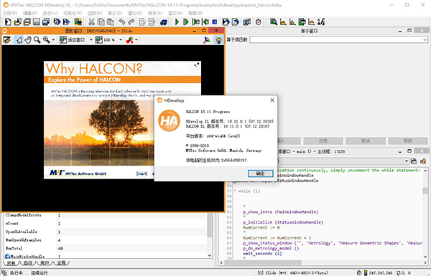Click the Cut scissors icon
Screen dimensions: 431x276
[x=91, y=22]
